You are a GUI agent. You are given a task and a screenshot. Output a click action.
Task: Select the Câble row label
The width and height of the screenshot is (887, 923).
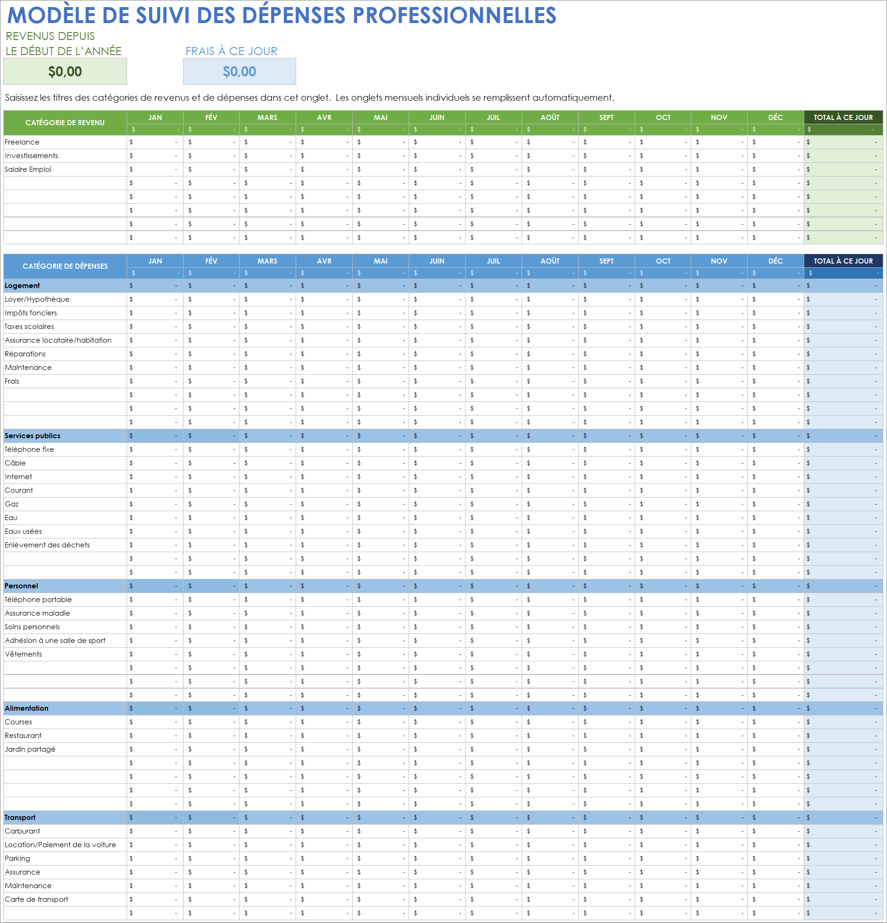point(15,464)
